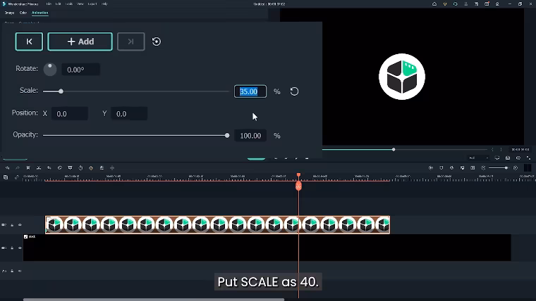Click the zoom in timeline icon
The image size is (536, 301).
point(516,167)
